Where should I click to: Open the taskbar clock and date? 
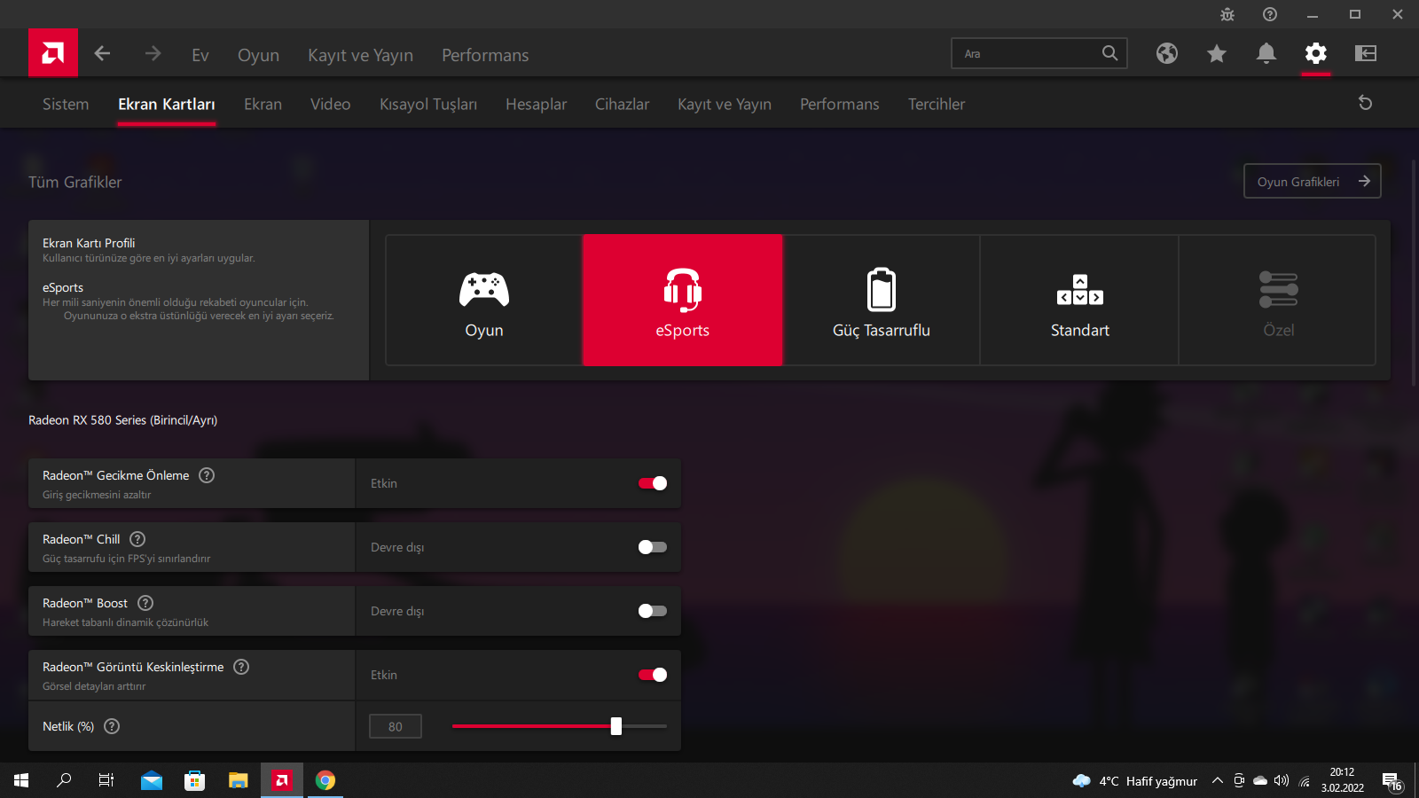tap(1343, 780)
